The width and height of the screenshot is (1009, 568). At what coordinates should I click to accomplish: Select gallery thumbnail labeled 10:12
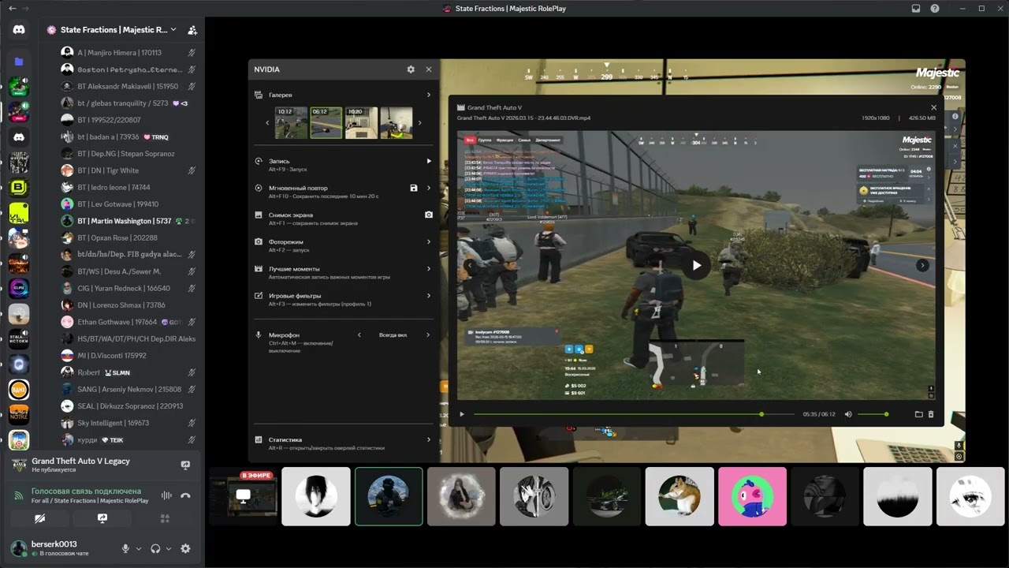pyautogui.click(x=291, y=122)
